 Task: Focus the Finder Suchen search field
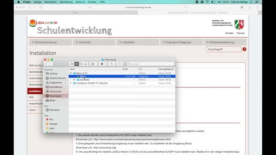(151, 64)
